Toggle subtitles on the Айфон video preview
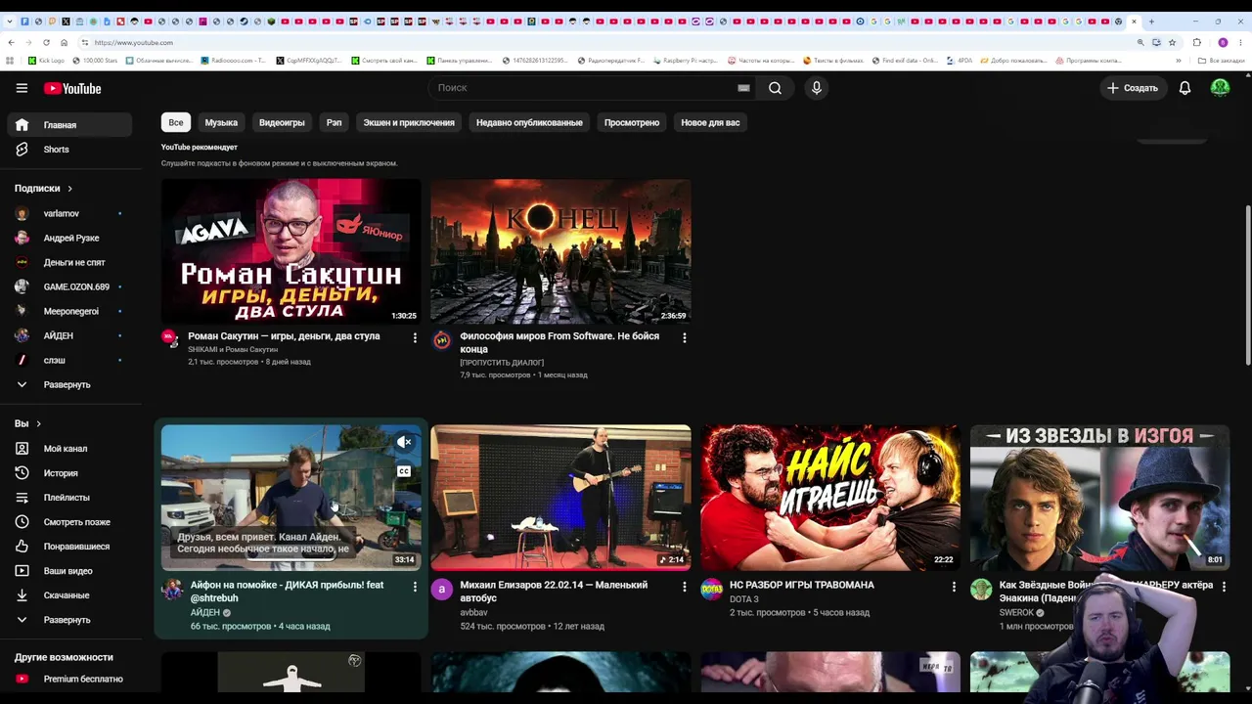Viewport: 1252px width, 704px height. click(x=404, y=471)
